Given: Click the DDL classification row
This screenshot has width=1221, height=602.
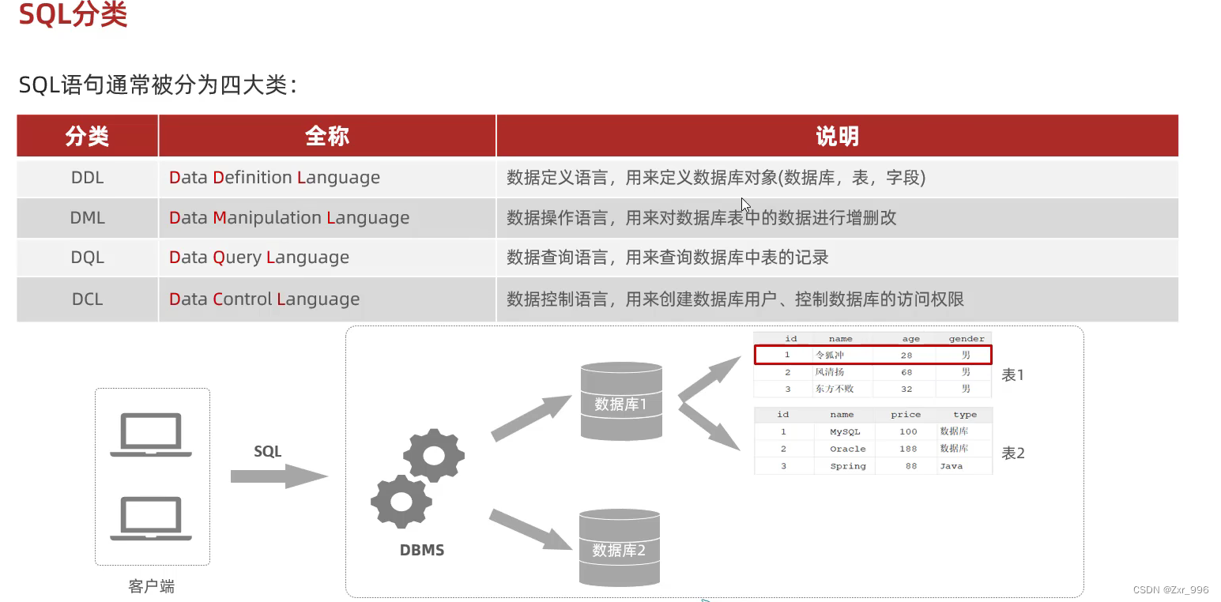Looking at the screenshot, I should (x=86, y=177).
